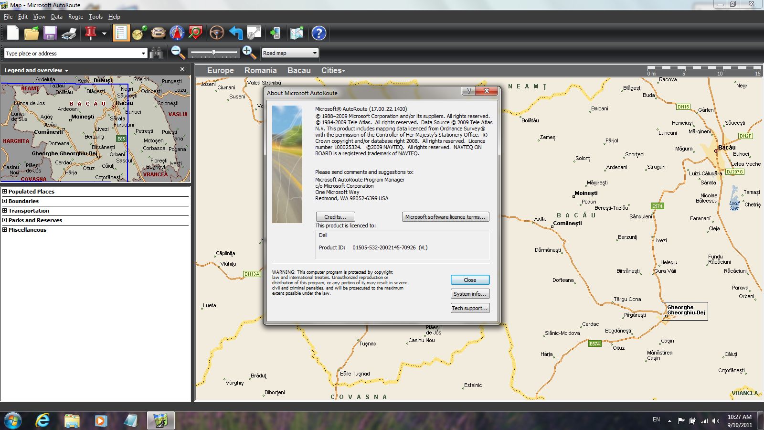The image size is (764, 430).
Task: Open a map file via folder icon
Action: 32,33
